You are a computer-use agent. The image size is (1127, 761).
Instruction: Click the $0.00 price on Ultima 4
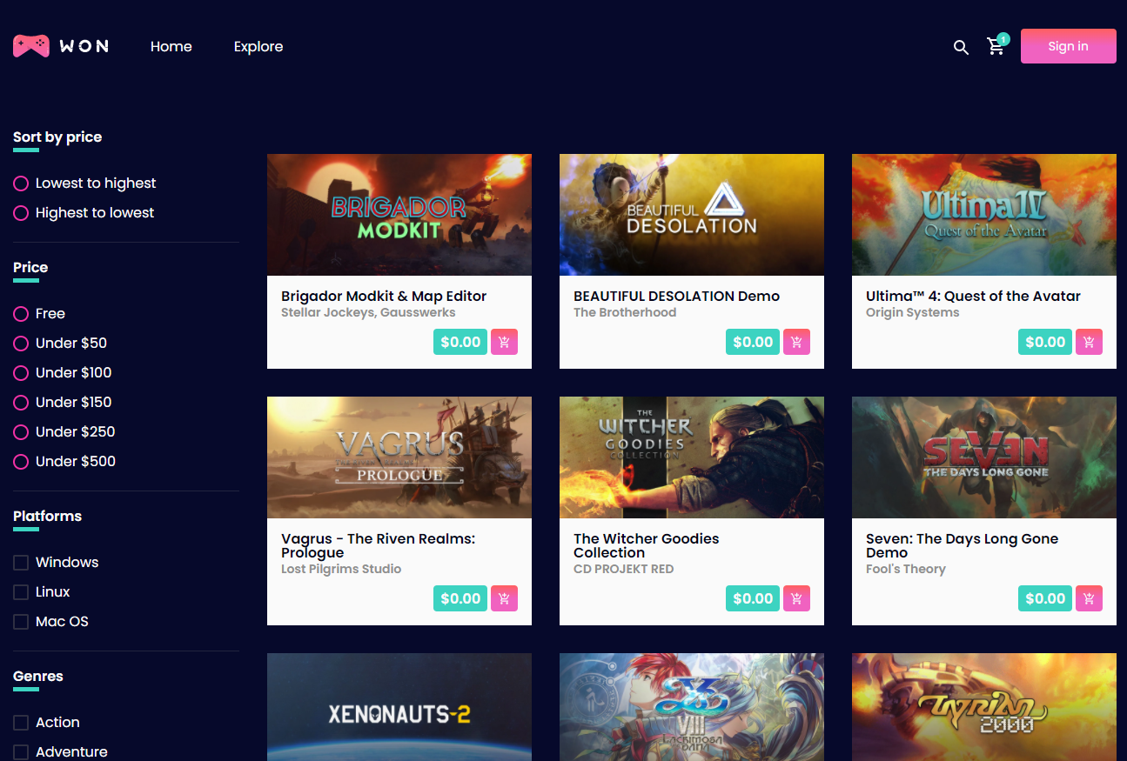click(1045, 342)
